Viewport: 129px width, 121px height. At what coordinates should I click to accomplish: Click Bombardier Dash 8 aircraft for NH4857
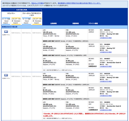click(114, 63)
